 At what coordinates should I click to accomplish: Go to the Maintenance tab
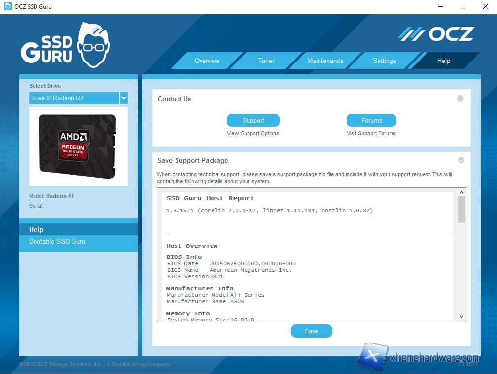(x=325, y=61)
